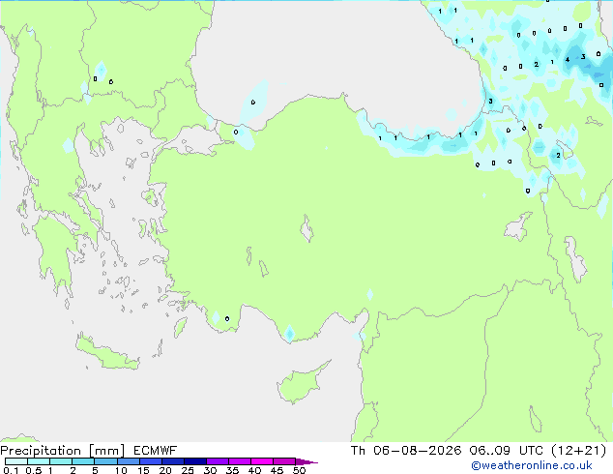This screenshot has width=613, height=474.
Task: Open the weatheronline.co.uk copyright link
Action: point(531,465)
